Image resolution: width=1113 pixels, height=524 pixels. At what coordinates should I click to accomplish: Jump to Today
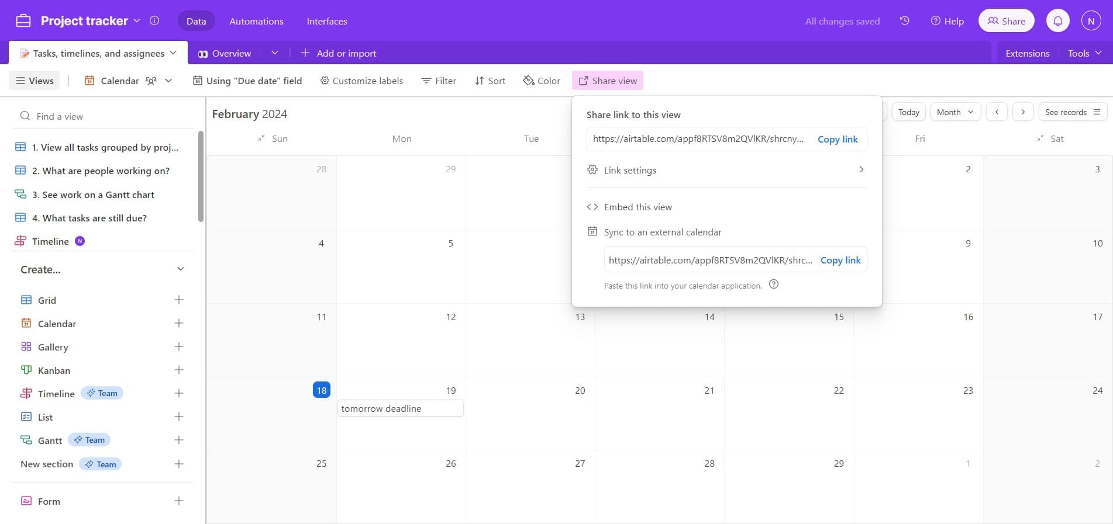pyautogui.click(x=909, y=112)
